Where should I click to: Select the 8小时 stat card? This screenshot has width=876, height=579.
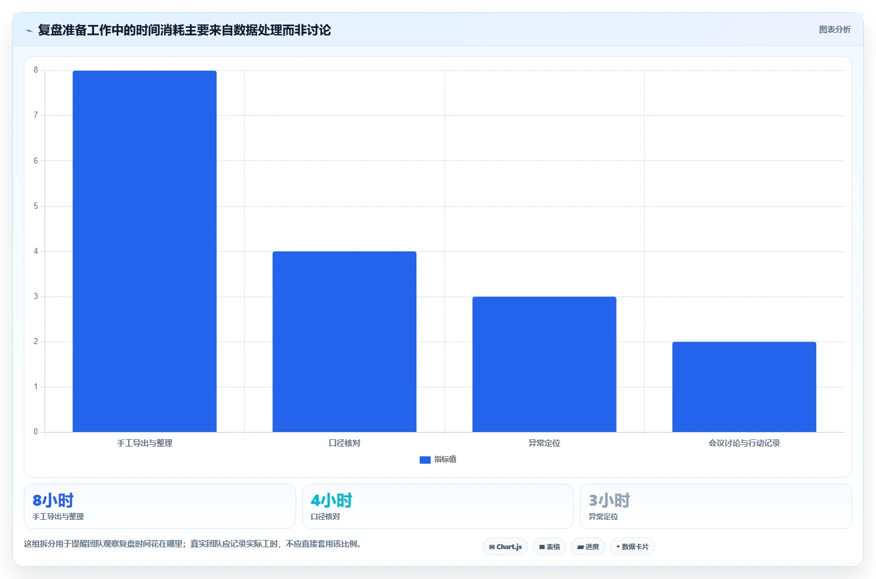[160, 506]
